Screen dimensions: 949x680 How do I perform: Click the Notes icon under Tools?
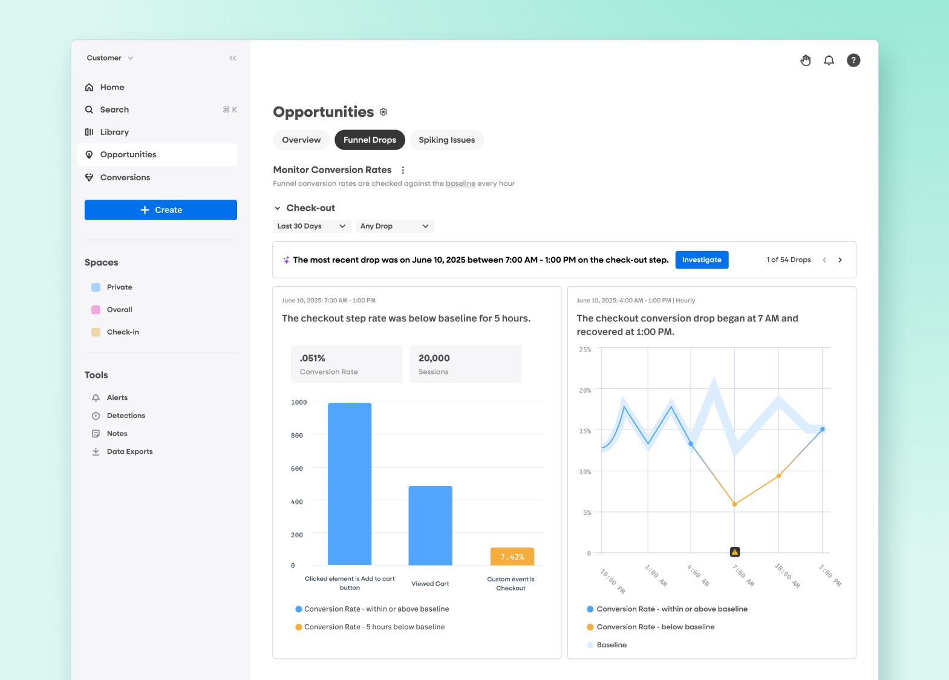coord(96,434)
